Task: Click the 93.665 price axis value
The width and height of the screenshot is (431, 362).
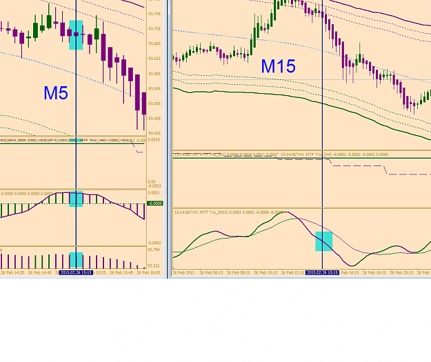Action: pyautogui.click(x=154, y=43)
